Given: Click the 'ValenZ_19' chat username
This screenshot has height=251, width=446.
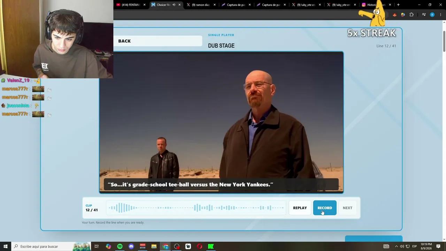Looking at the screenshot, I should (18, 81).
